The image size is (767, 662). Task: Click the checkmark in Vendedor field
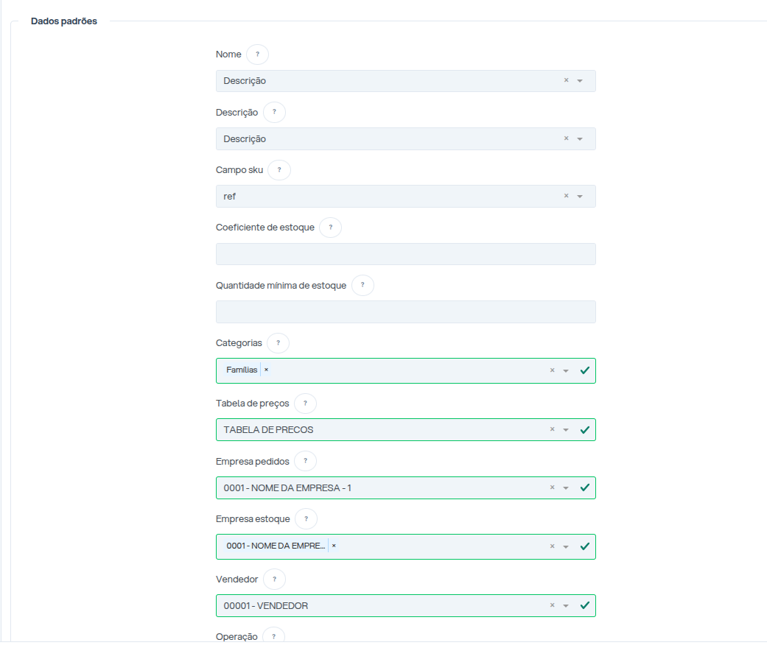pos(584,605)
